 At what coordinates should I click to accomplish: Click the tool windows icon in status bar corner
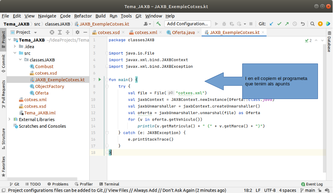pyautogui.click(x=3, y=190)
